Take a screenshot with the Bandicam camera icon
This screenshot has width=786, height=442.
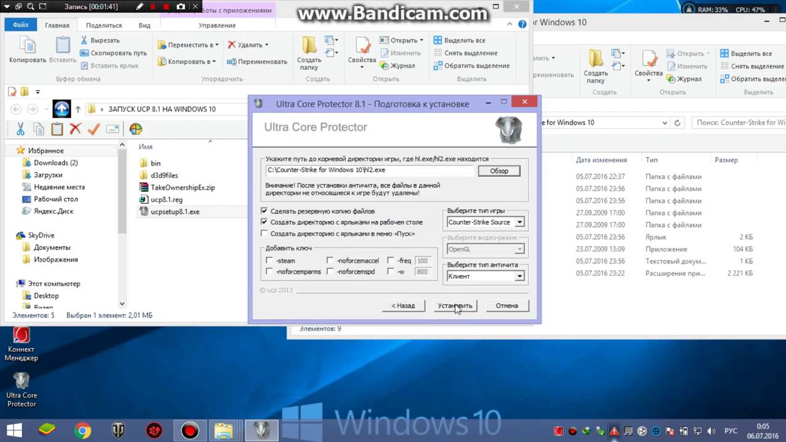(181, 7)
